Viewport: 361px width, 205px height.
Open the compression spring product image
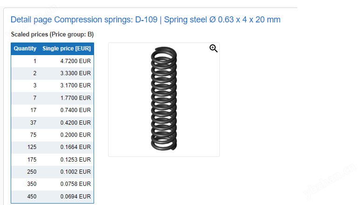pos(163,99)
